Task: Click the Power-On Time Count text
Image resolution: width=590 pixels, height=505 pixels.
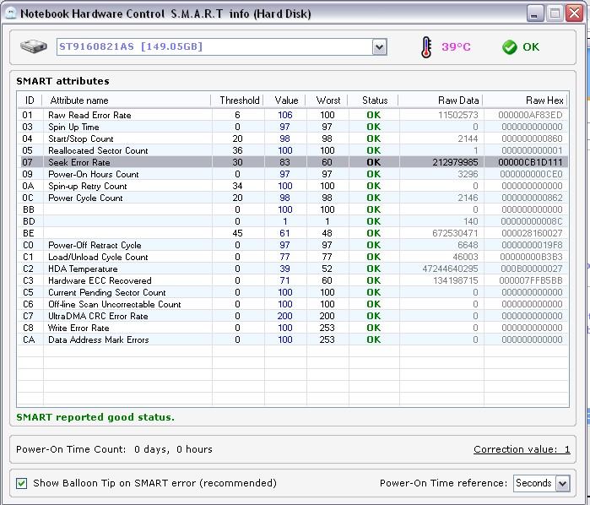Action: tap(114, 449)
